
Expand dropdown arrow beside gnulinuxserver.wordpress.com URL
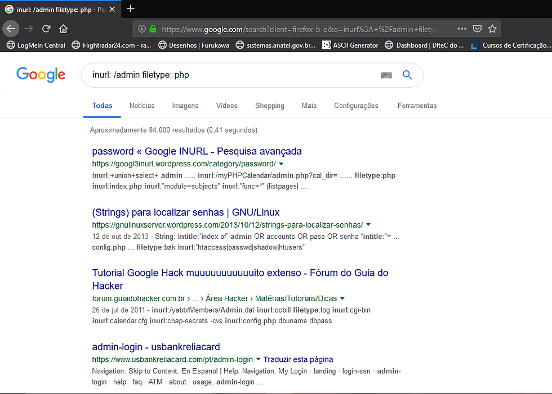pyautogui.click(x=368, y=225)
